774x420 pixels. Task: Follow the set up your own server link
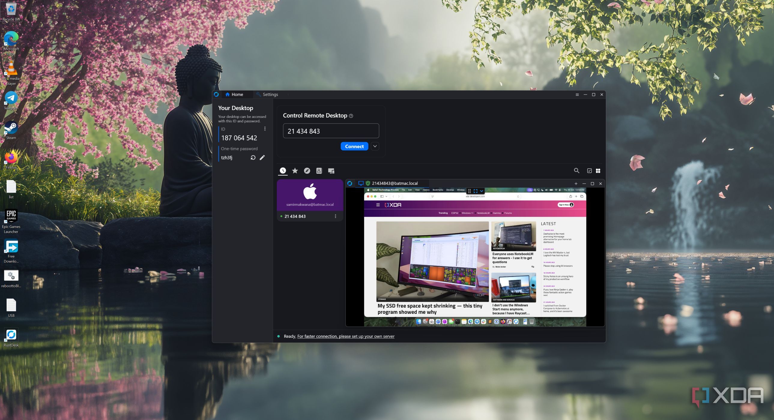pyautogui.click(x=346, y=336)
